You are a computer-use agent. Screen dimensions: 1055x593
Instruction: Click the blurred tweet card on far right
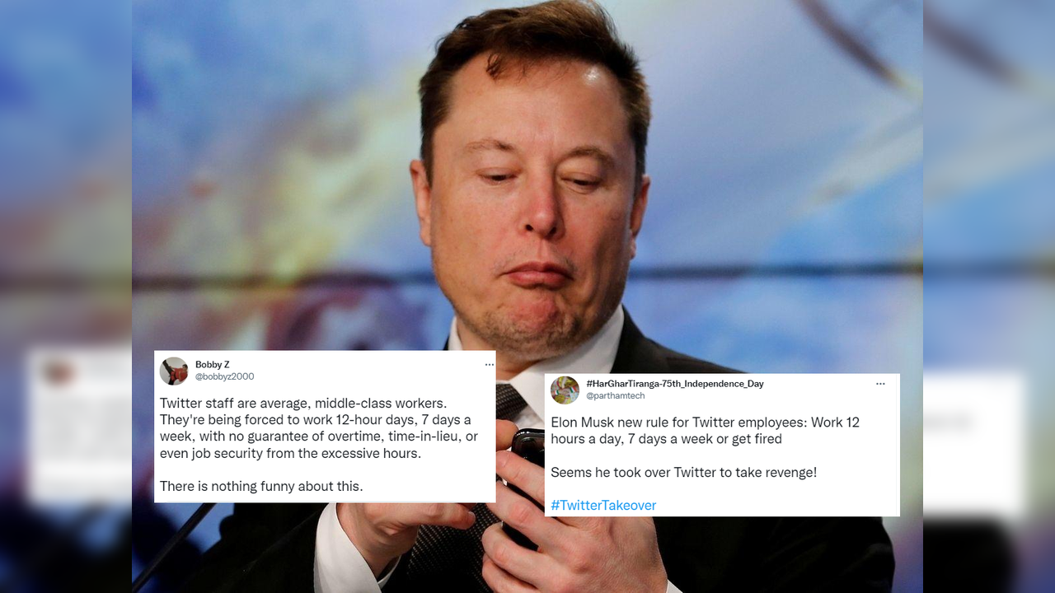pos(973,445)
